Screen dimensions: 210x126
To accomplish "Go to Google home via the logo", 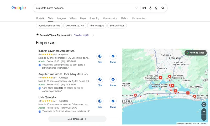I will coord(18,8).
